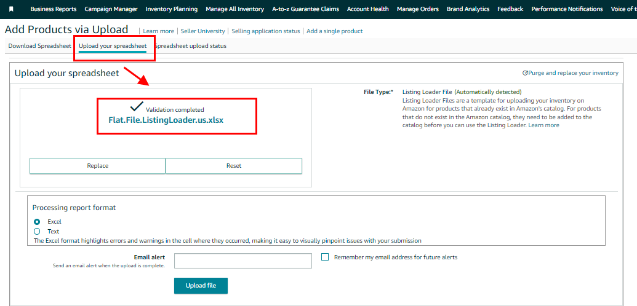This screenshot has height=306, width=637.
Task: Click the Processing report format heading
Action: point(74,208)
